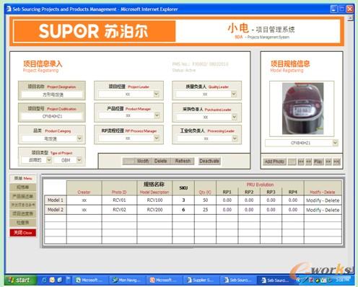Click Modify - Delete link for Model 1
358x287 pixels.
tap(323, 200)
